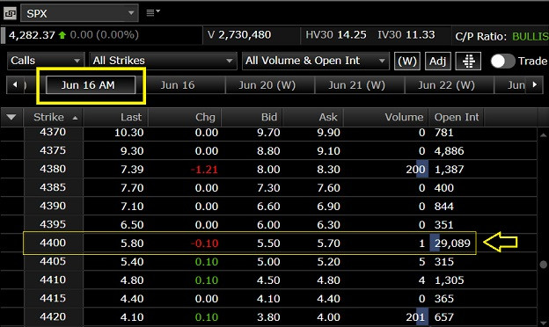Image resolution: width=549 pixels, height=327 pixels.
Task: Click the 4385 strike cell
Action: pos(53,187)
